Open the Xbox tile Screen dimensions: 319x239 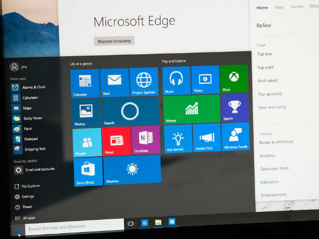point(234,79)
